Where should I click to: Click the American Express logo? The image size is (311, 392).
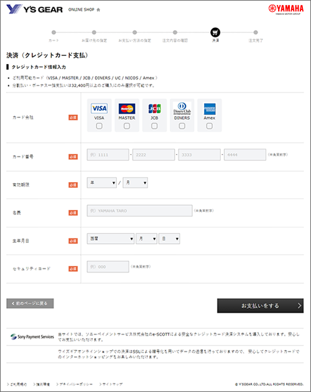[x=210, y=109]
